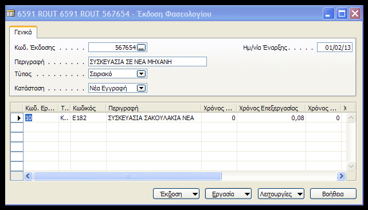Viewport: 368px width, 210px height.
Task: Click the Βοήθεια button
Action: [333, 194]
